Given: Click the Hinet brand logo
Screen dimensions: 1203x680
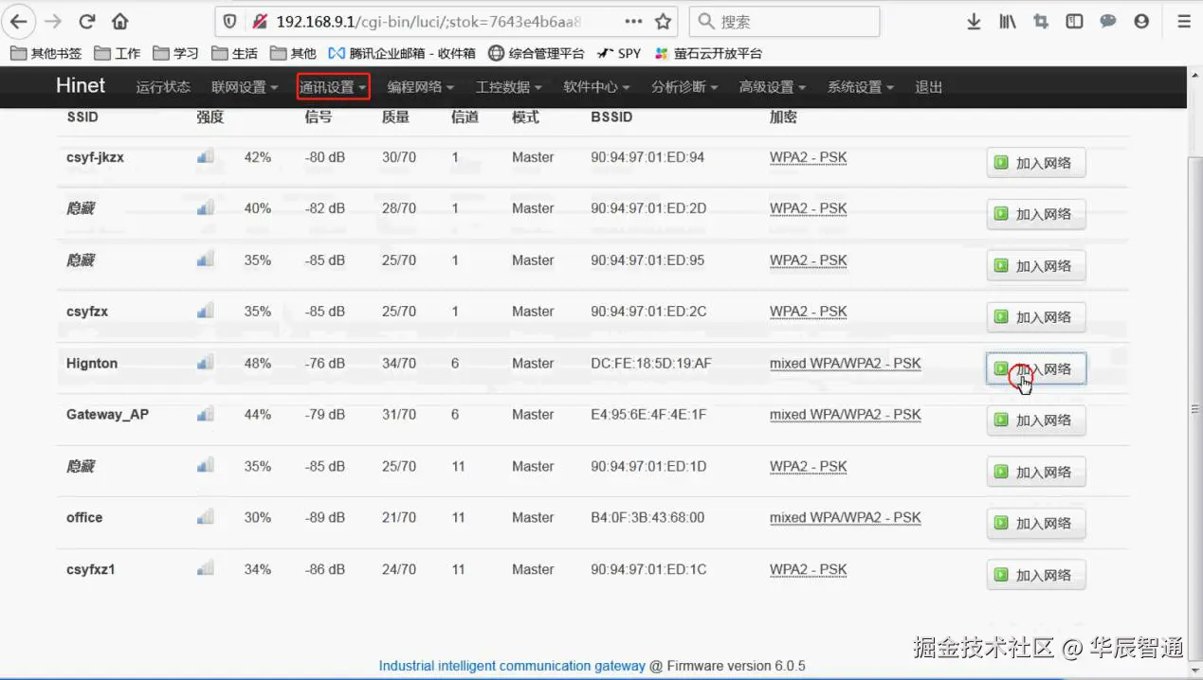Looking at the screenshot, I should (81, 85).
